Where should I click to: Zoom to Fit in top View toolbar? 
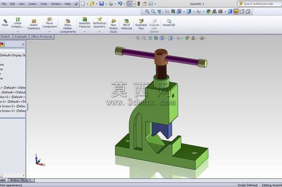tap(147, 12)
